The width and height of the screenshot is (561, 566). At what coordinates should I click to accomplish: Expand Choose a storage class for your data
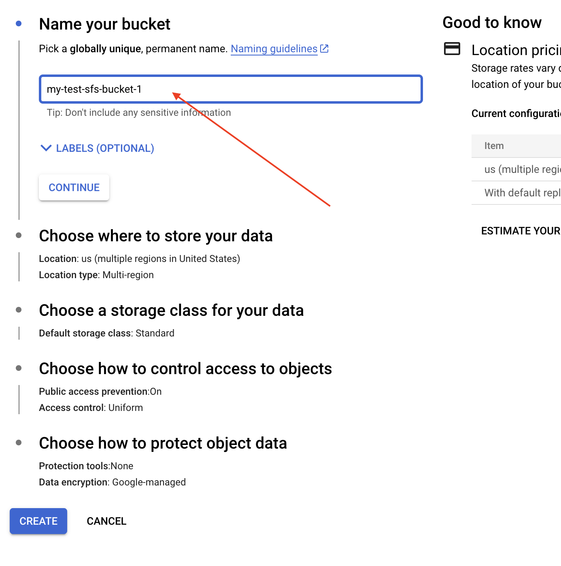[171, 311]
